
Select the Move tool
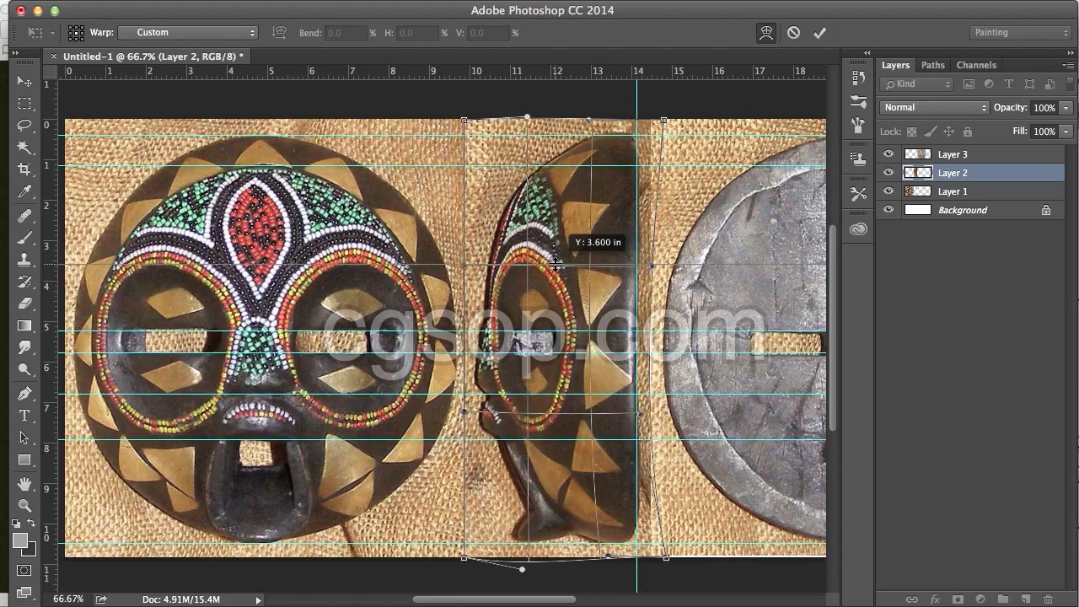tap(24, 82)
